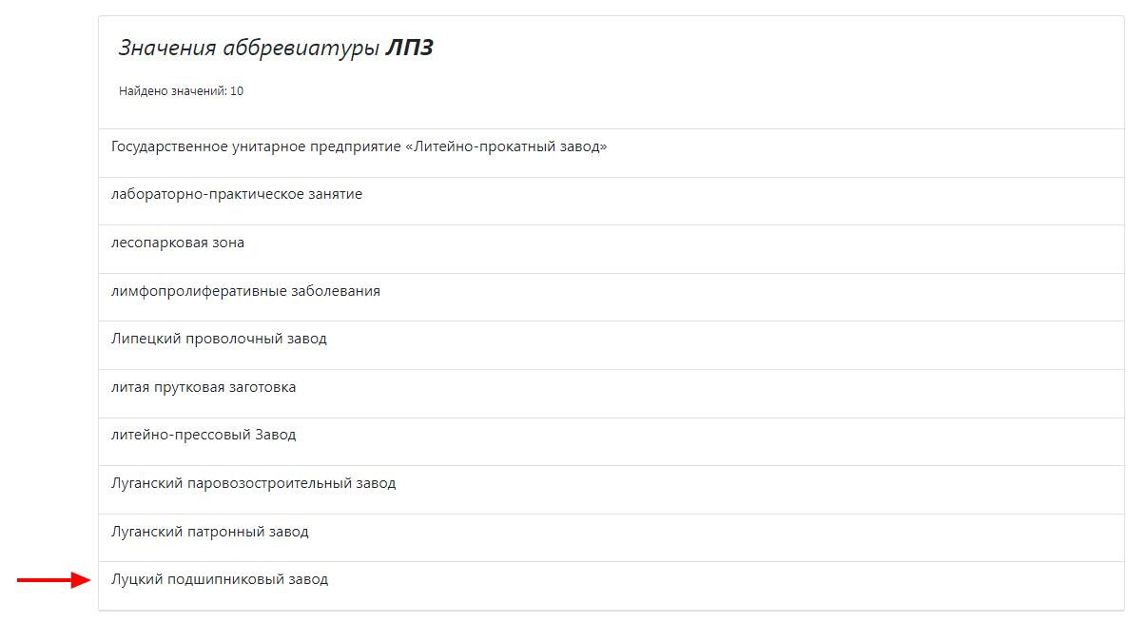The width and height of the screenshot is (1147, 642).
Task: Click the capitalized word 'Завод' after литейно-прессовый
Action: point(276,435)
